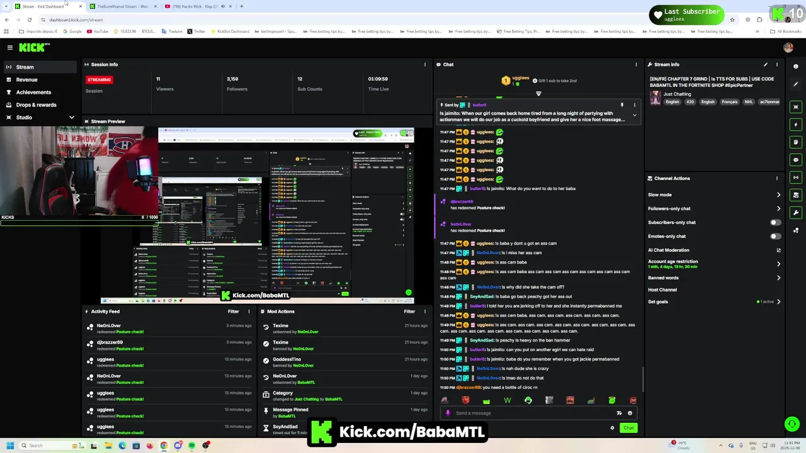The height and width of the screenshot is (453, 806).
Task: Open Stream info panel three-dot menu
Action: [776, 64]
